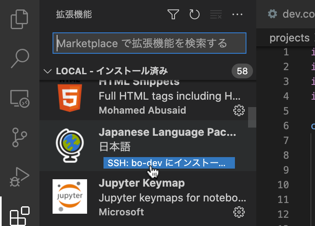Focus the Marketplace extension search field
Screen dimensions: 315x226
click(149, 43)
